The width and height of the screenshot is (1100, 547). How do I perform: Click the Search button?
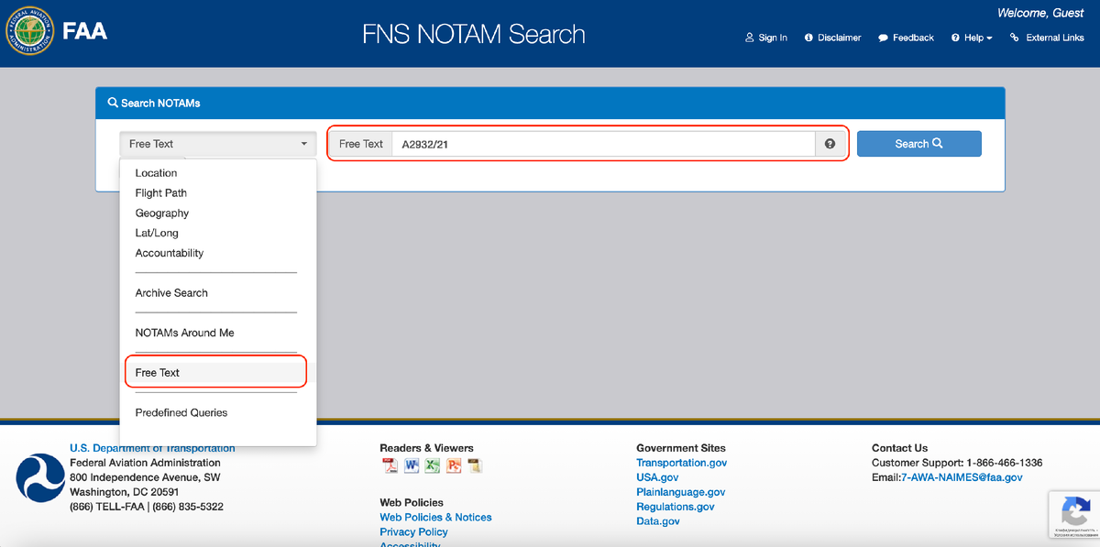(918, 143)
